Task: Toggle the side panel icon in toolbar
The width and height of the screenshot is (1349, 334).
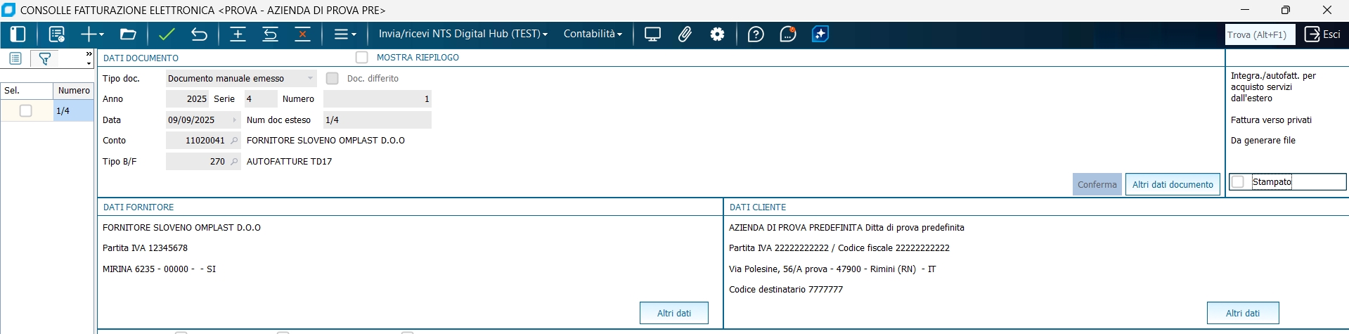Action: click(18, 34)
